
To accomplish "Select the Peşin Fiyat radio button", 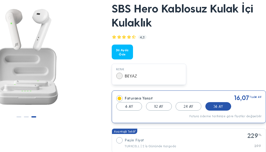I will point(119,140).
